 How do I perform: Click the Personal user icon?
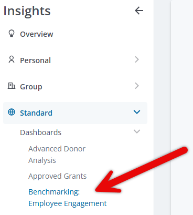pyautogui.click(x=12, y=59)
